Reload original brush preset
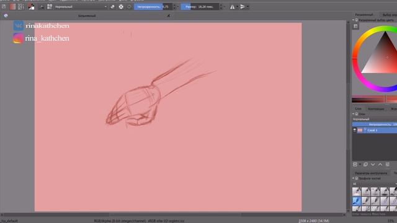This screenshot has height=223, width=397. pyautogui.click(x=129, y=7)
